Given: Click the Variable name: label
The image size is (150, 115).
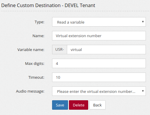Looking at the screenshot, I should [31, 50].
